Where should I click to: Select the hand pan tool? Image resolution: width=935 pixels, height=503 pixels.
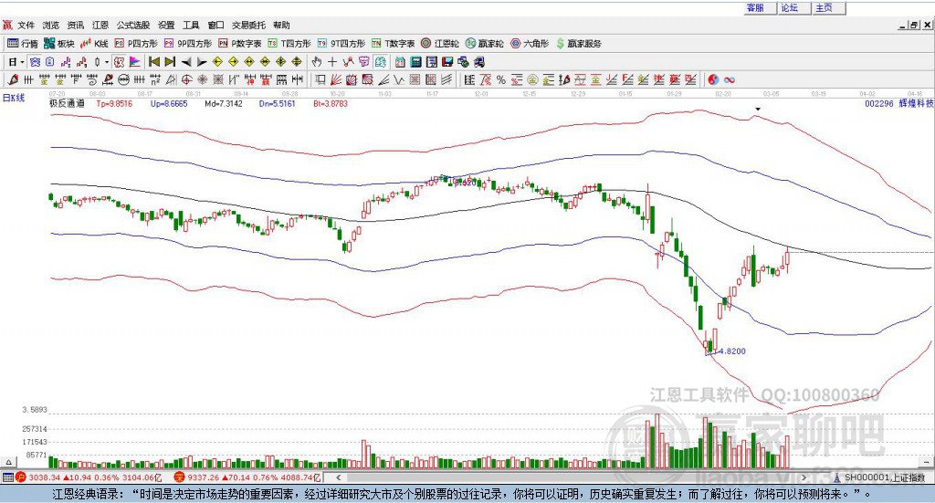point(317,62)
